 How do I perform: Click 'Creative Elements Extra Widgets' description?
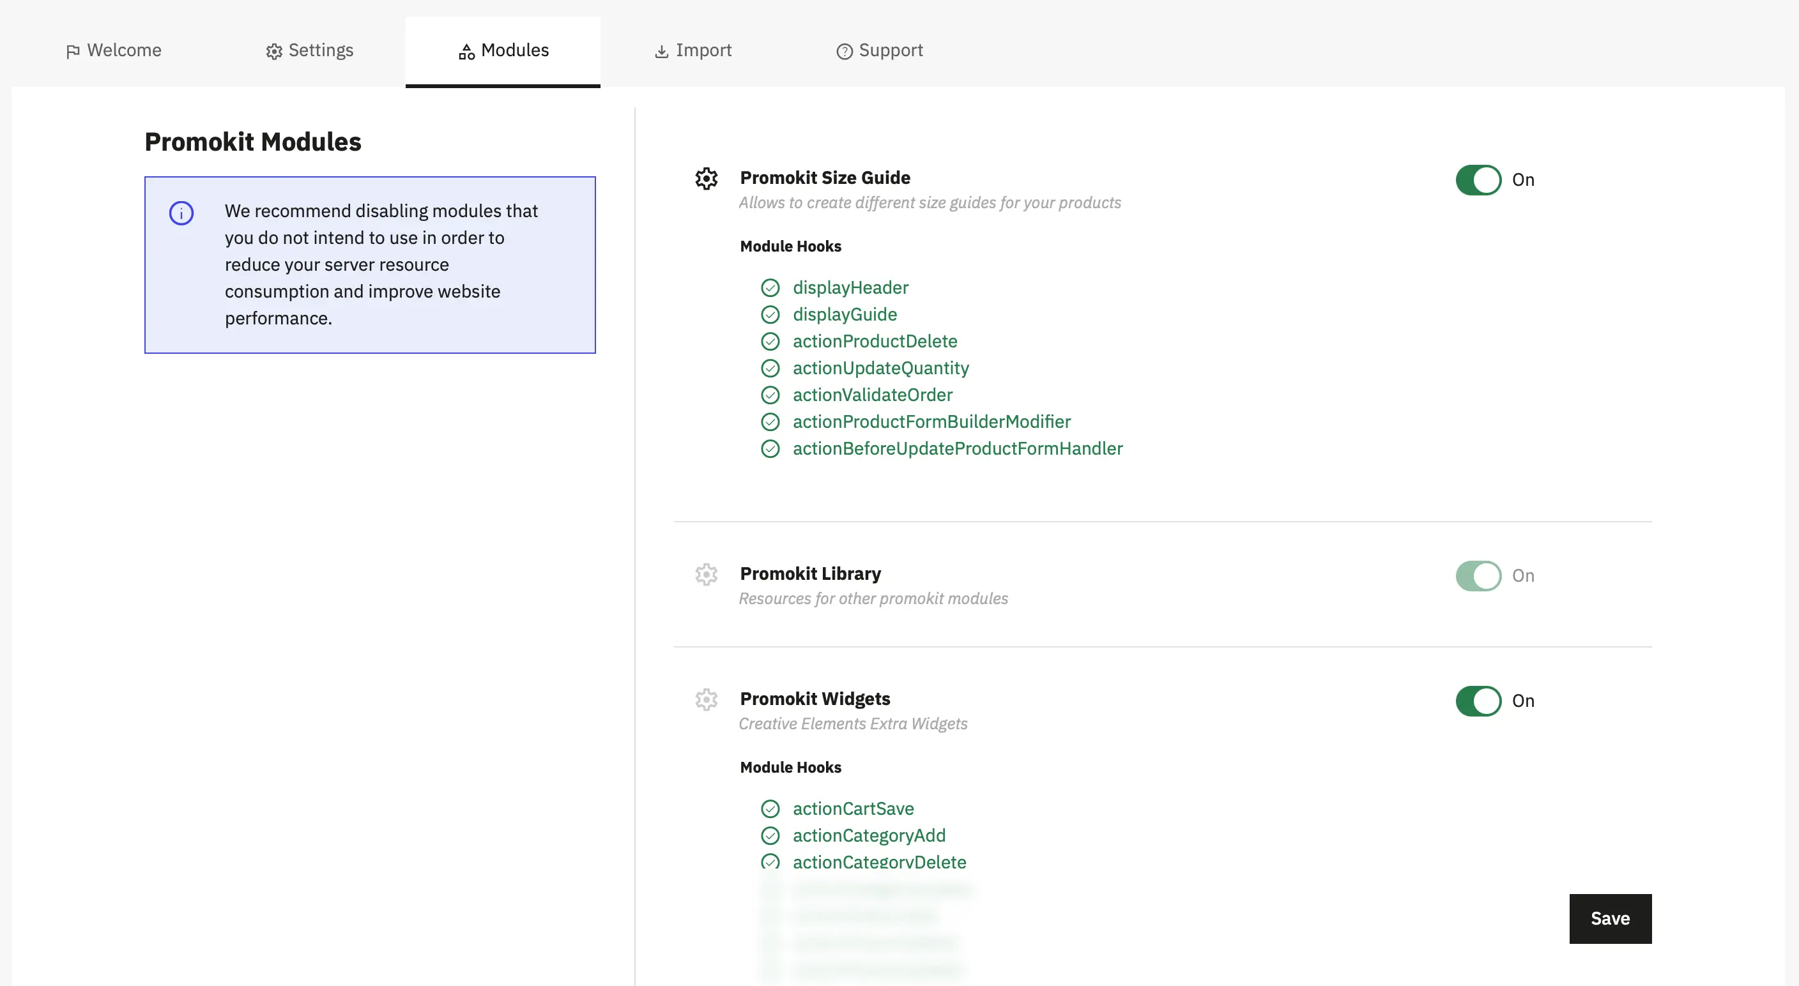click(x=853, y=724)
